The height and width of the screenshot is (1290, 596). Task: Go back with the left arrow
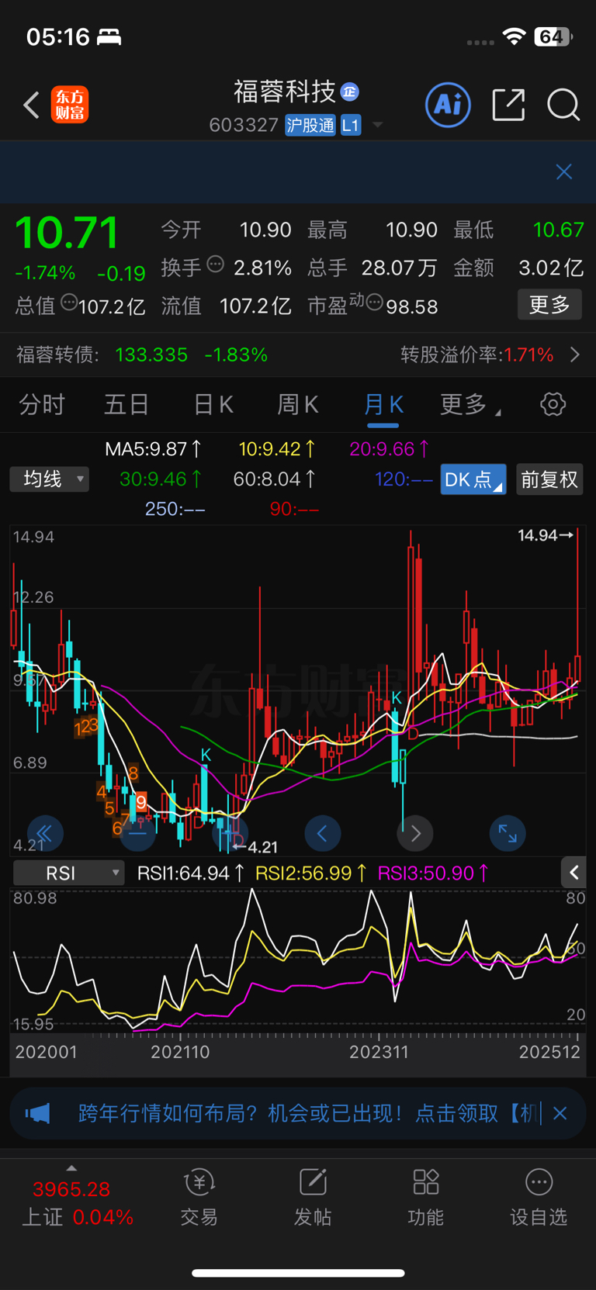(x=32, y=105)
